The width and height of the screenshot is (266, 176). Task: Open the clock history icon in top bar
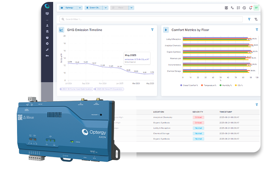[x=245, y=8]
